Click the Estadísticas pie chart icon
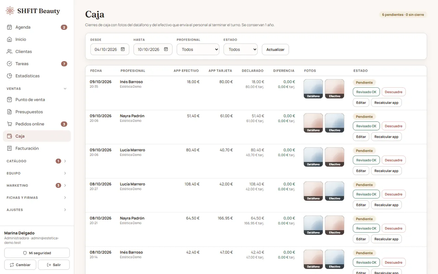This screenshot has height=274, width=438. pos(10,76)
